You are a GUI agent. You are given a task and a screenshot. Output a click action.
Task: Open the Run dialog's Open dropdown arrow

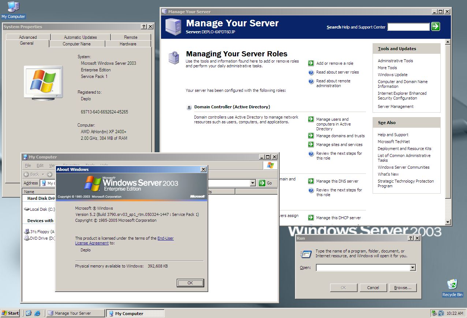click(413, 268)
